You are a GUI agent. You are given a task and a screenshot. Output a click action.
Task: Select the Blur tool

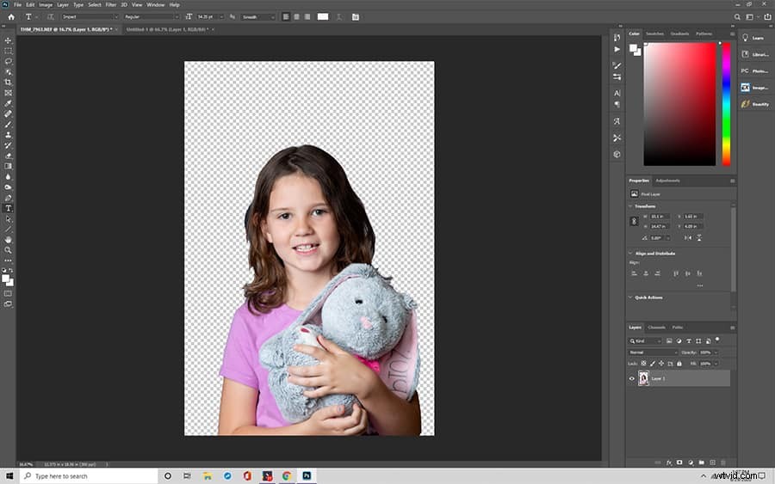pos(8,176)
